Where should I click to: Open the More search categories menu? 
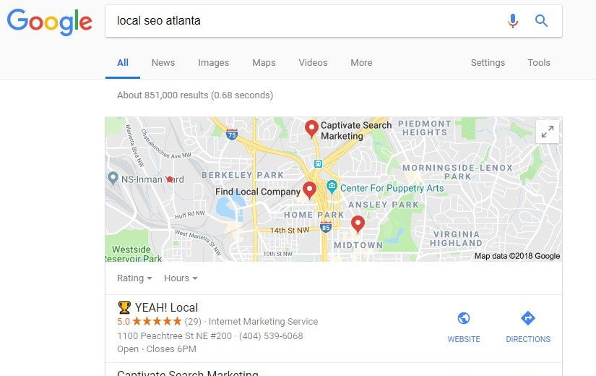[361, 62]
